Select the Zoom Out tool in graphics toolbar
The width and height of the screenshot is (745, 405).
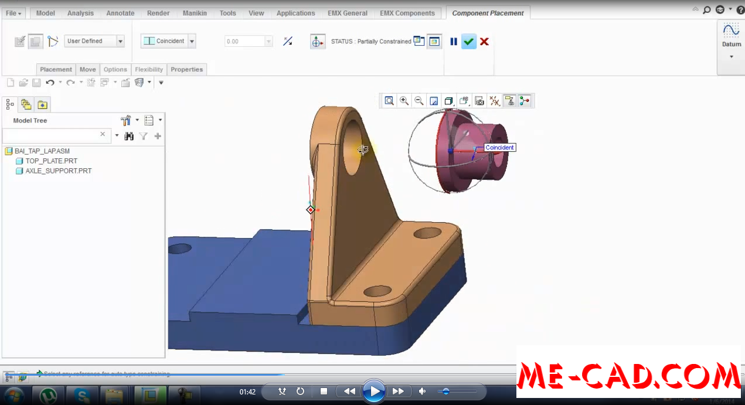[419, 100]
